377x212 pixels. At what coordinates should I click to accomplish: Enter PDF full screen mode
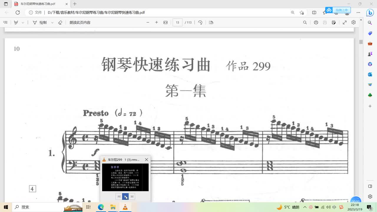pos(345,22)
